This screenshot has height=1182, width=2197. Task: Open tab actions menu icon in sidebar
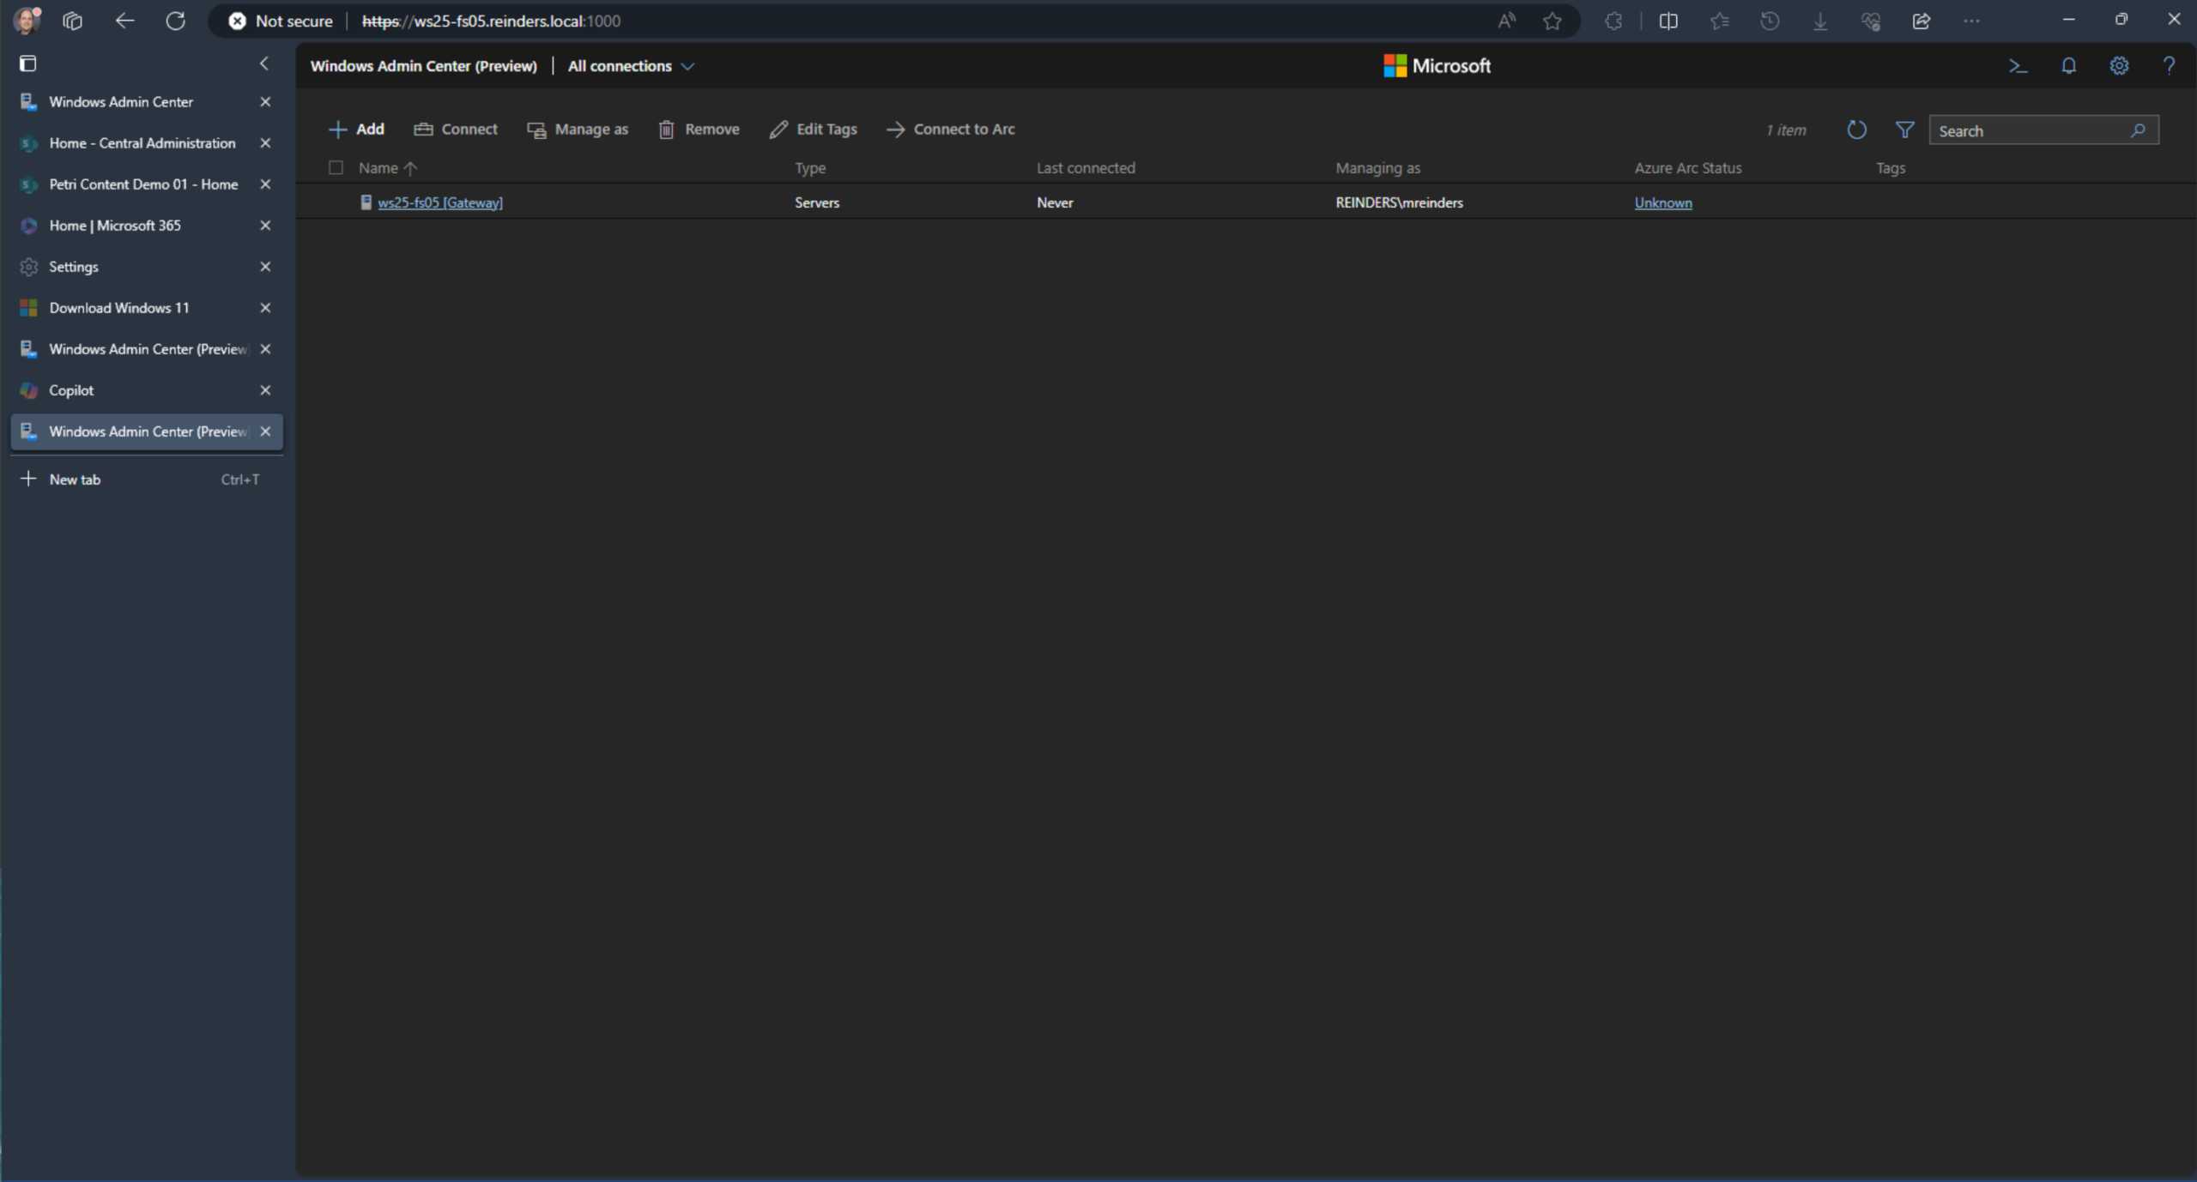coord(27,63)
